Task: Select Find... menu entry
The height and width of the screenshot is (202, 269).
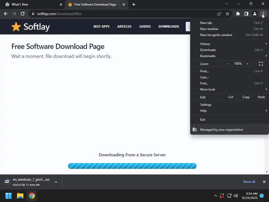Action: 230,83
